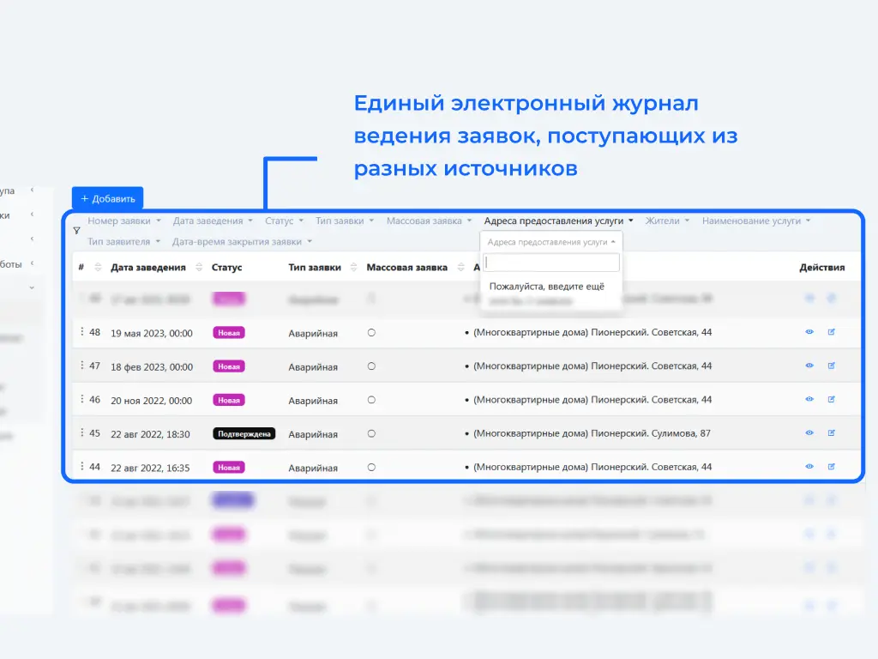Open the Наименование услуги filter dropdown

tap(755, 221)
